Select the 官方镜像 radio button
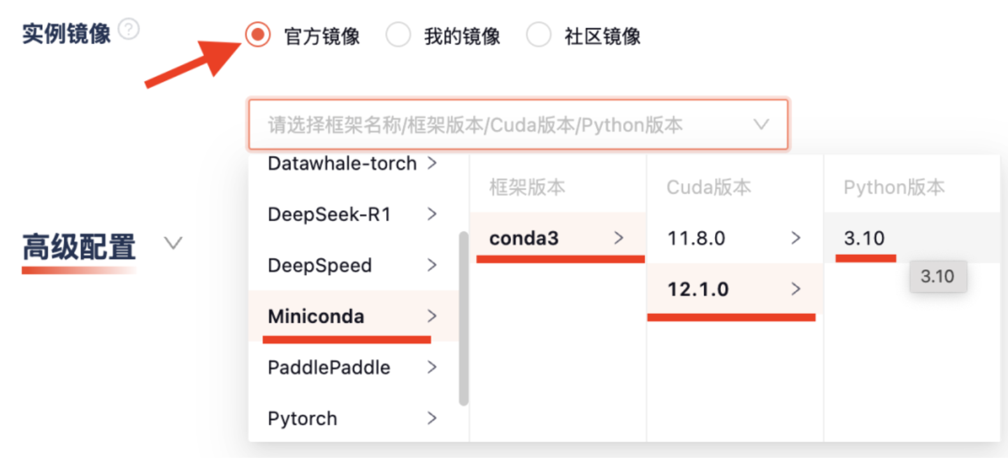Viewport: 1008px width, 461px height. coord(258,35)
